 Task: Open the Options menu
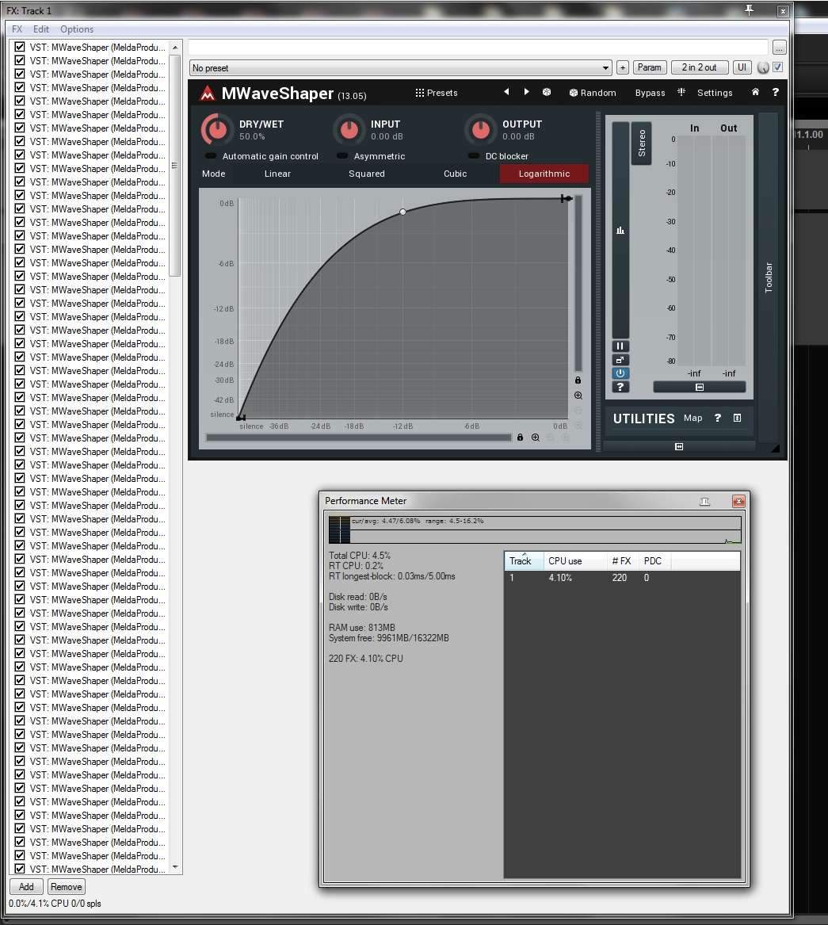77,29
